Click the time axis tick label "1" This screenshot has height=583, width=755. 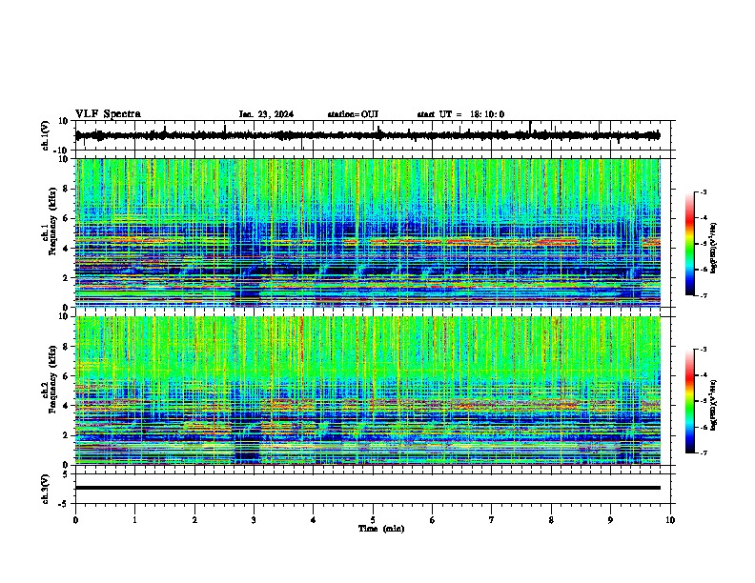(134, 520)
